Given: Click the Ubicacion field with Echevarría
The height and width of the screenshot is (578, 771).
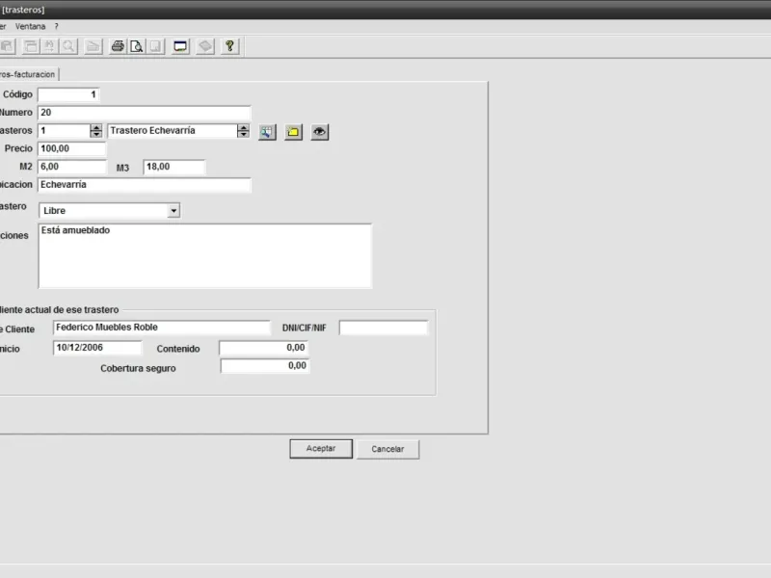Looking at the screenshot, I should click(145, 185).
